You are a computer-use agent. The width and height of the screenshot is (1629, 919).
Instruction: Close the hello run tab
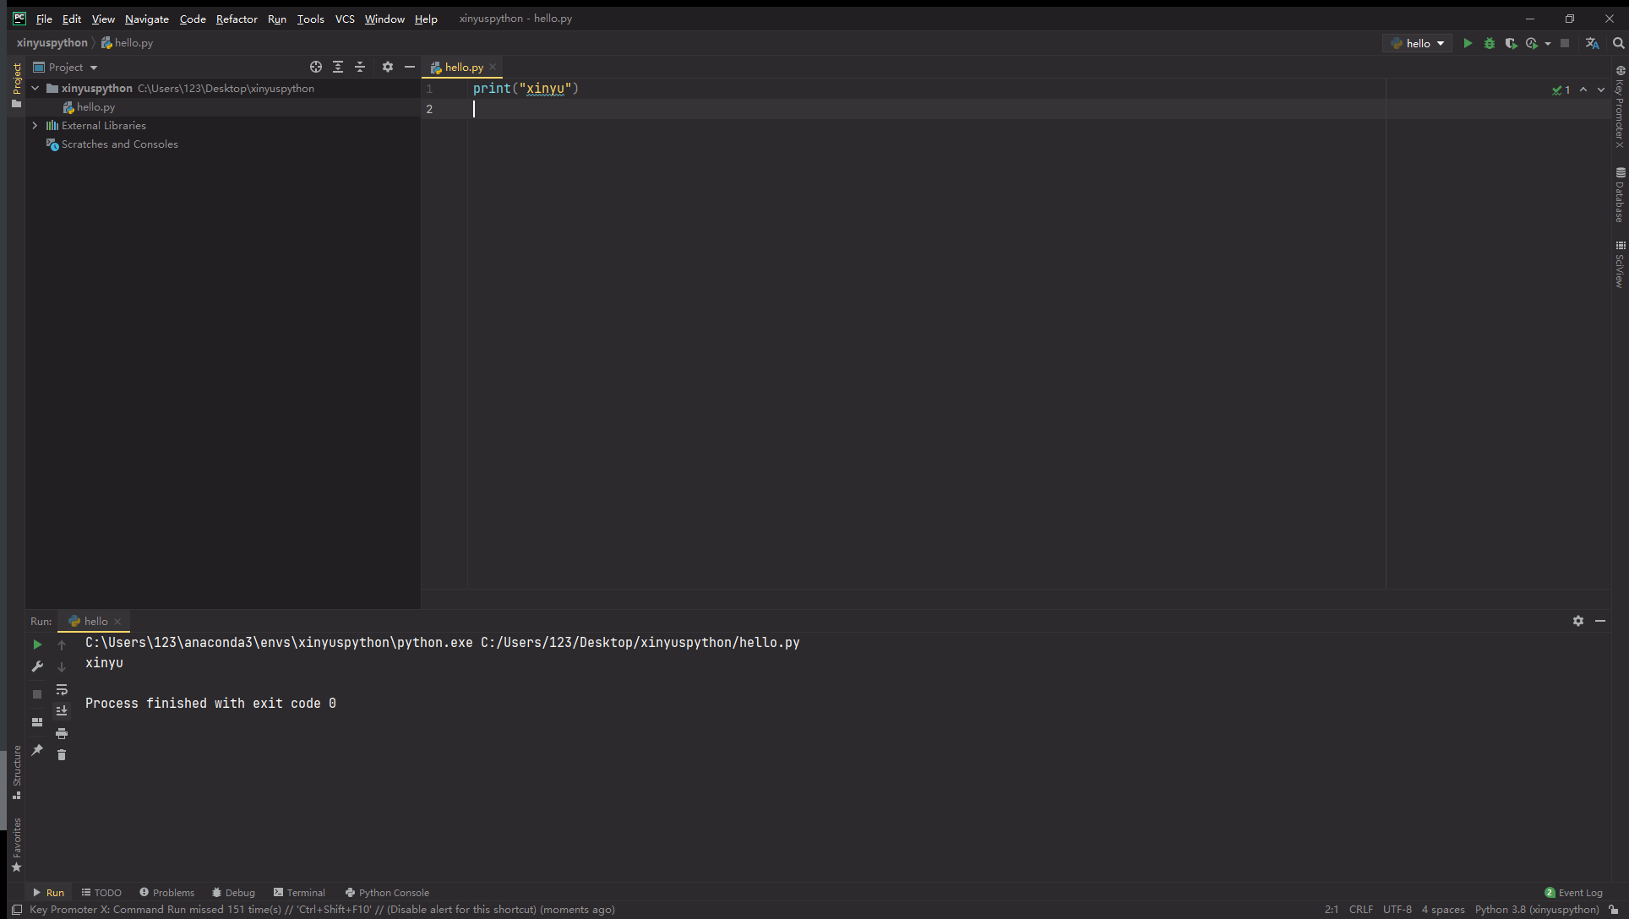click(117, 622)
